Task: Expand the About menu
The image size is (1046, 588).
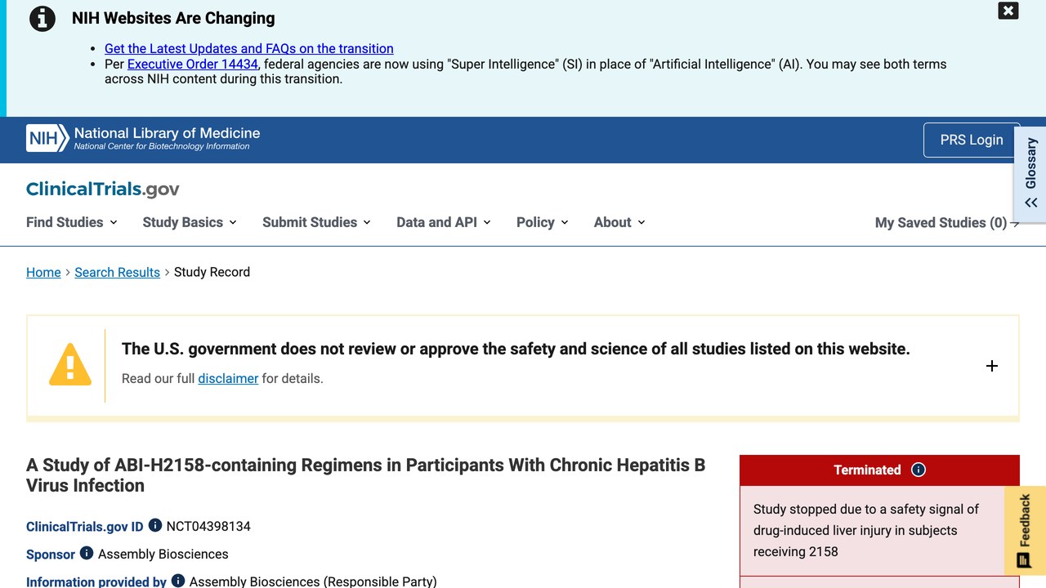Action: click(x=619, y=222)
